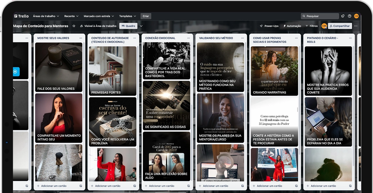The height and width of the screenshot is (193, 373).
Task: Open PINTANDO O CENÁRIO list menu
Action: point(350,38)
